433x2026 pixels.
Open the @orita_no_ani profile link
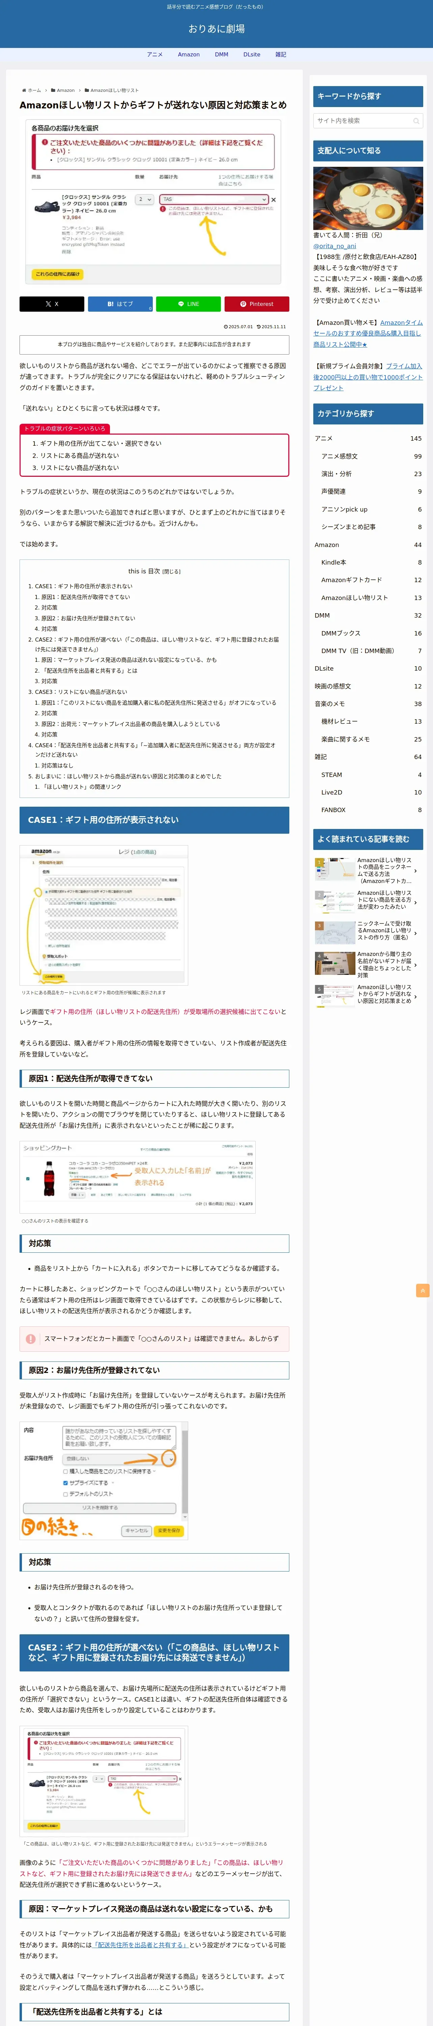pos(335,246)
